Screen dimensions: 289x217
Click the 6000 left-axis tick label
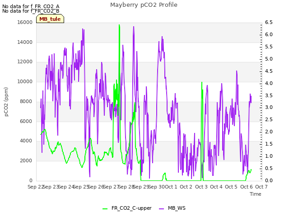click(x=26, y=121)
